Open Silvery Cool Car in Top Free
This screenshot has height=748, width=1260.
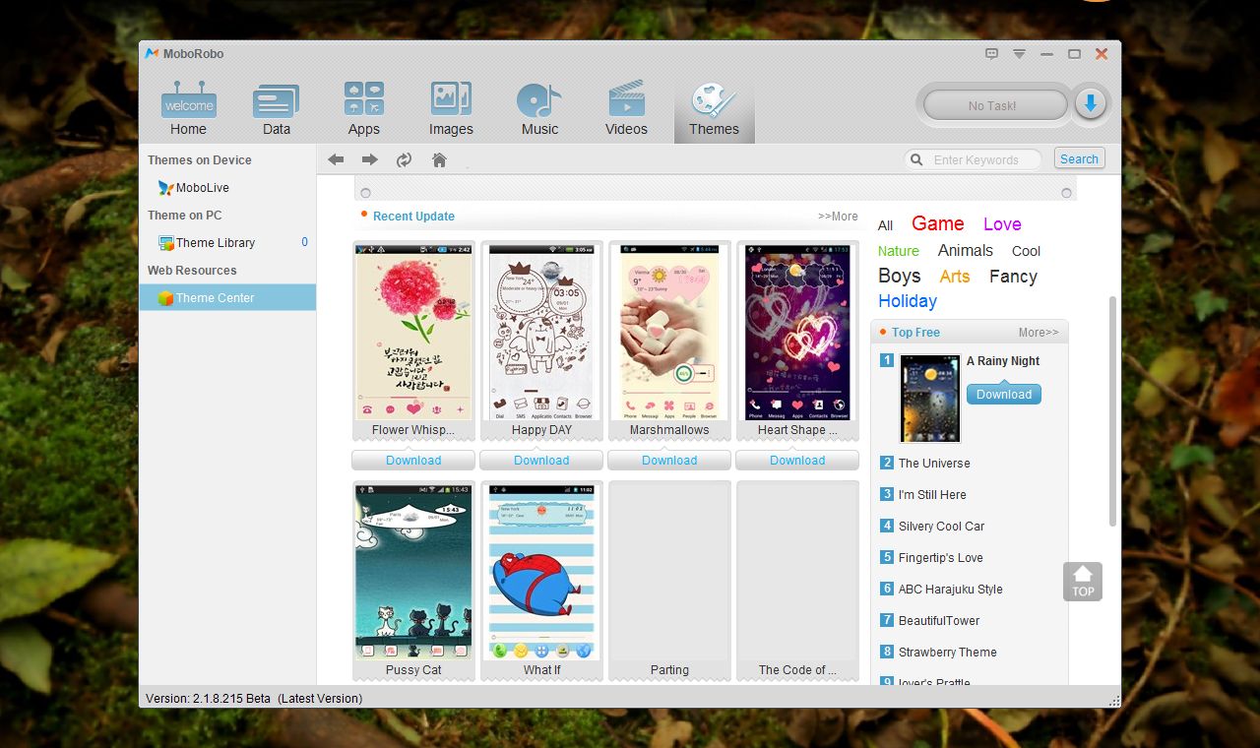pos(941,526)
